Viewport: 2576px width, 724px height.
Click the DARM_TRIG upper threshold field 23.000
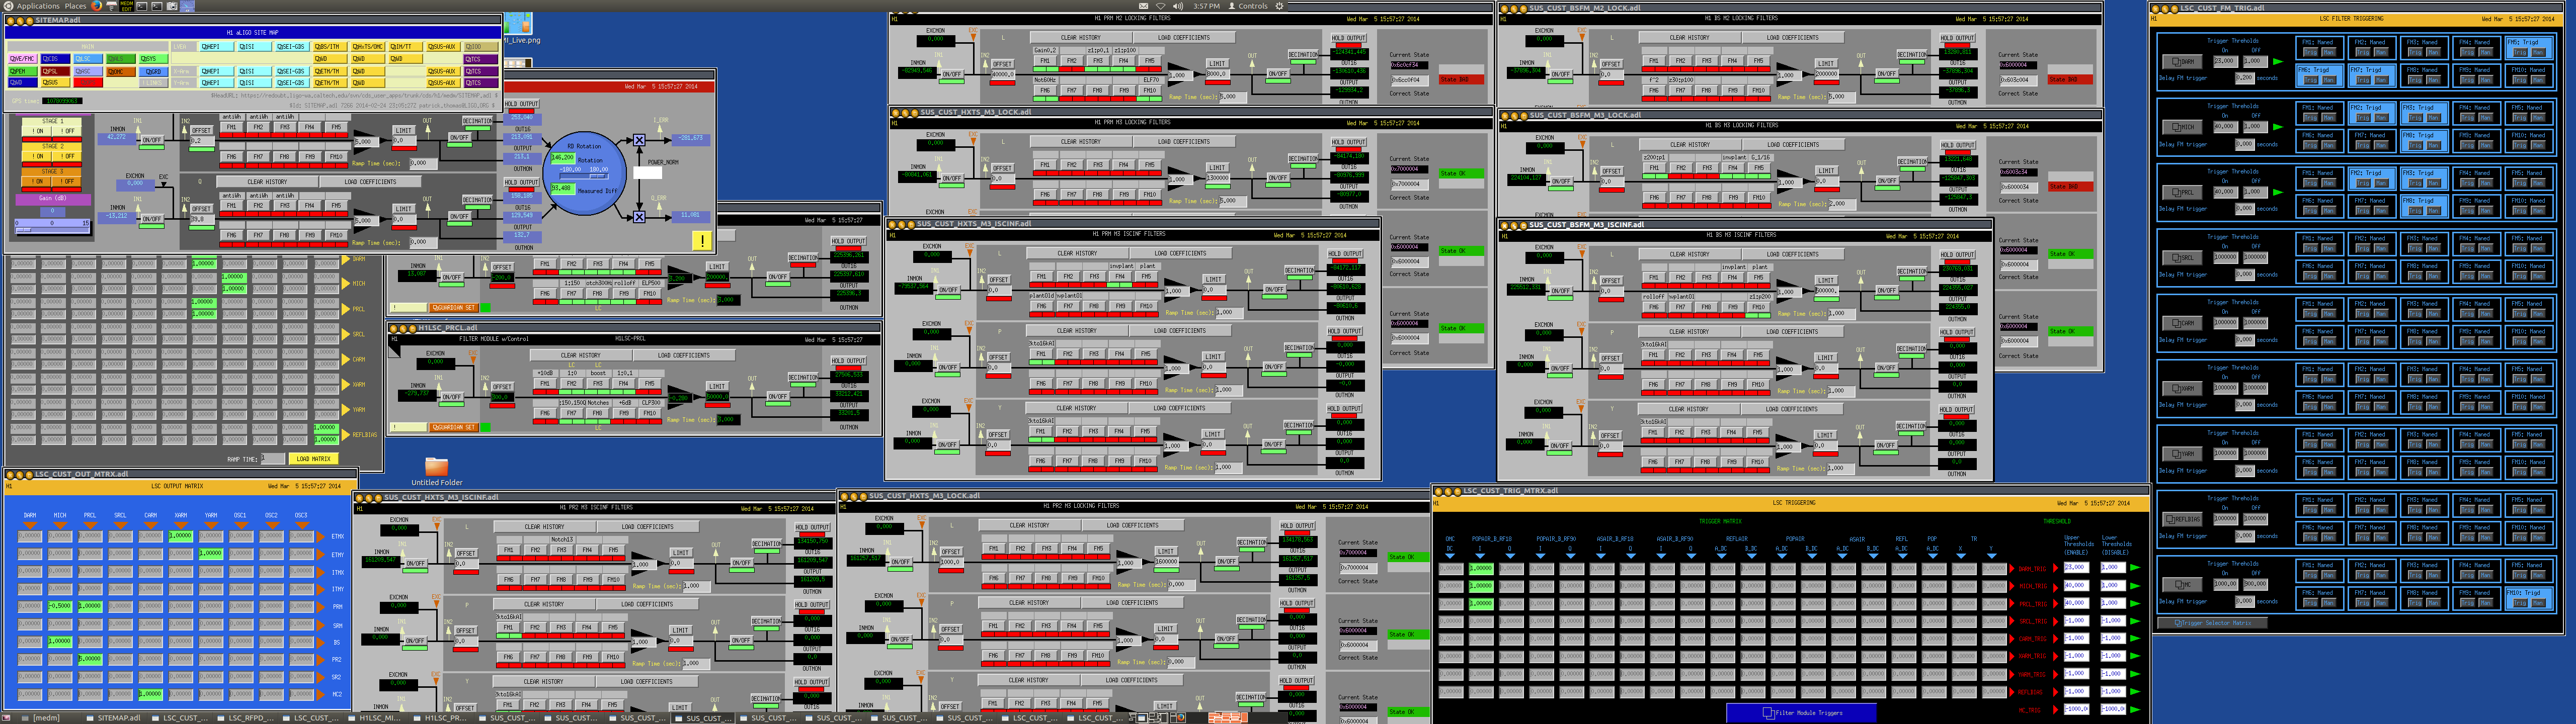click(x=2076, y=568)
